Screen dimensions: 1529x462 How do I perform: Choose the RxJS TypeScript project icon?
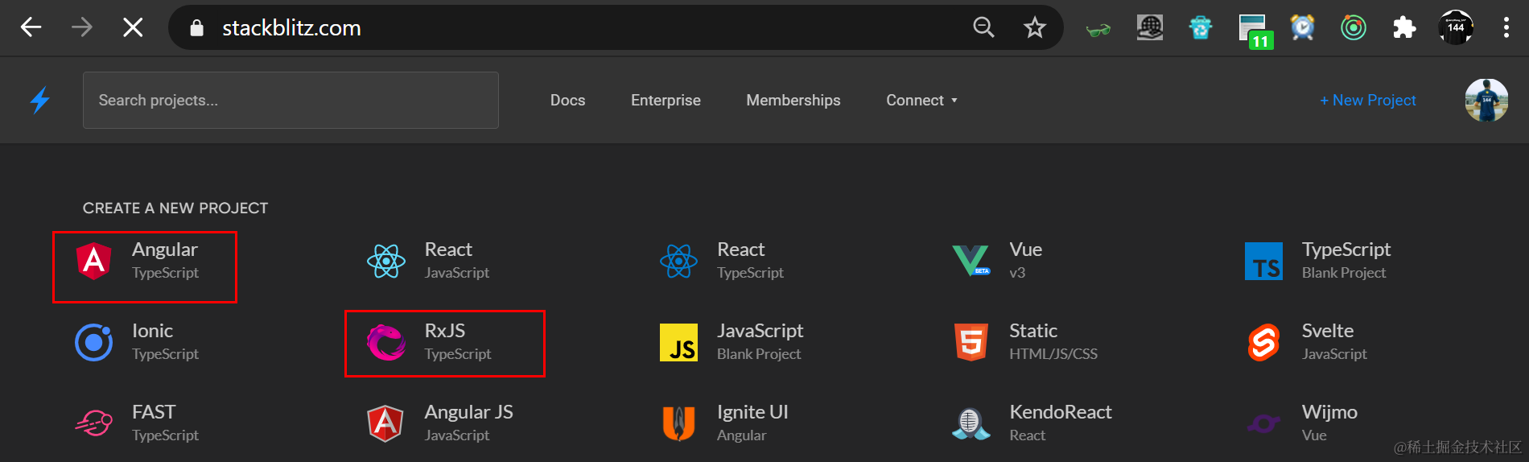(386, 342)
